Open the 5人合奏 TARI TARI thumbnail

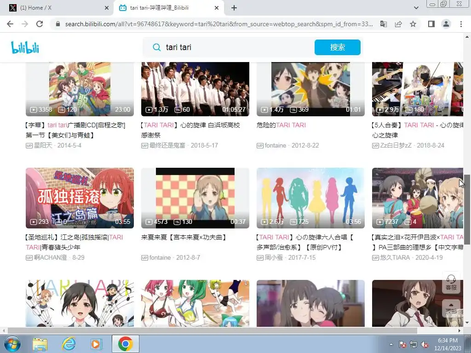(418, 89)
